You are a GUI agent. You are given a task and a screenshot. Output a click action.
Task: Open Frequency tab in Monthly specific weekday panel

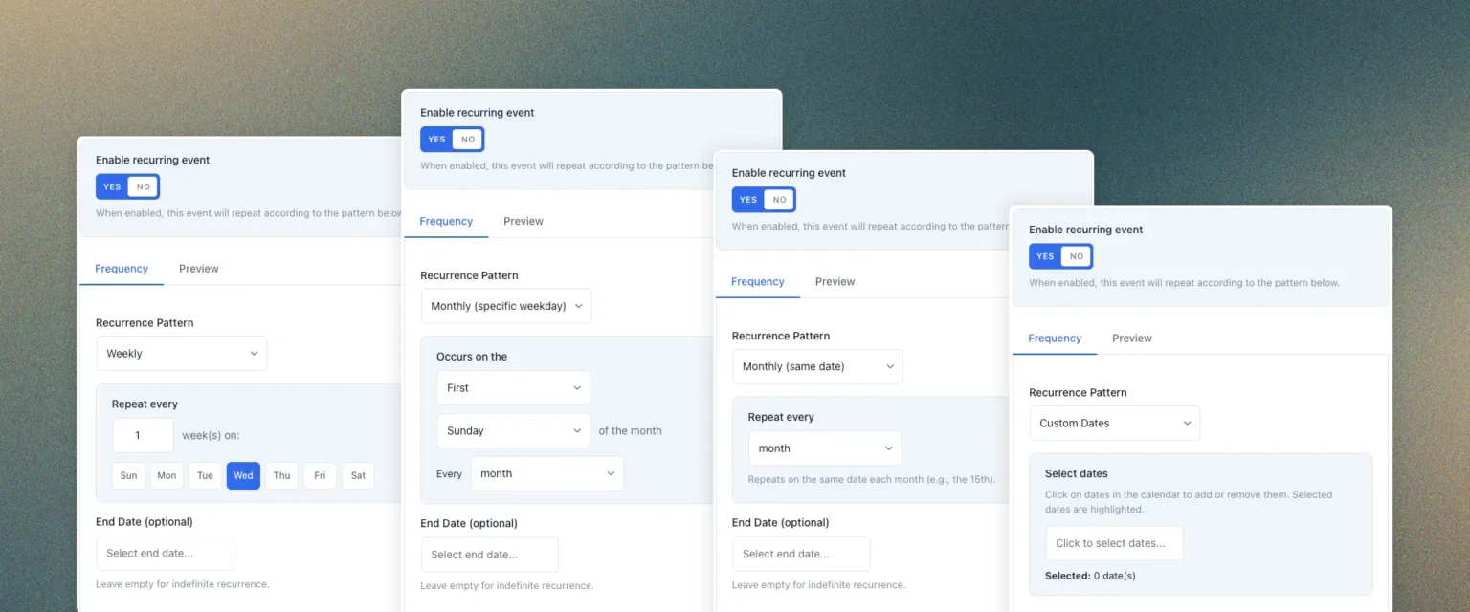click(x=446, y=221)
